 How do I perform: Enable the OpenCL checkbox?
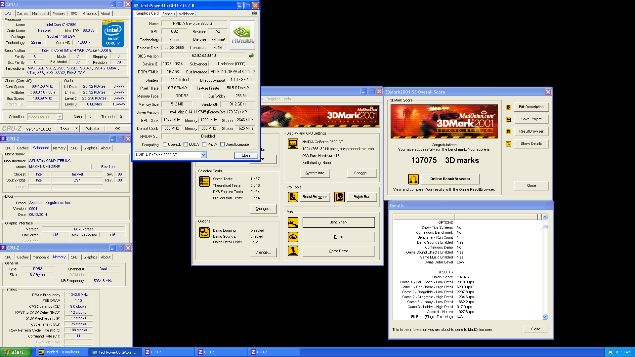click(x=165, y=144)
